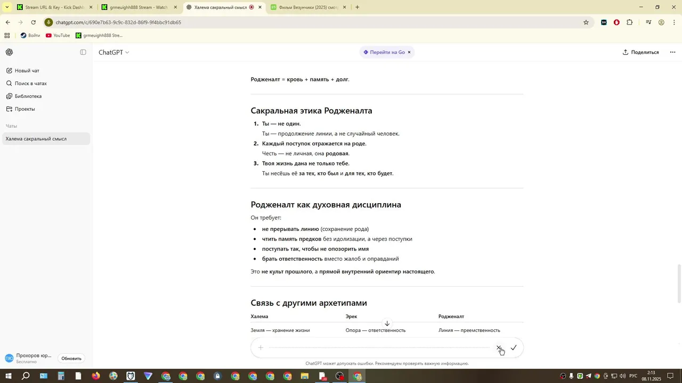Open the grmeuighh888 Stre... bookmark
This screenshot has height=383, width=682.
click(99, 36)
